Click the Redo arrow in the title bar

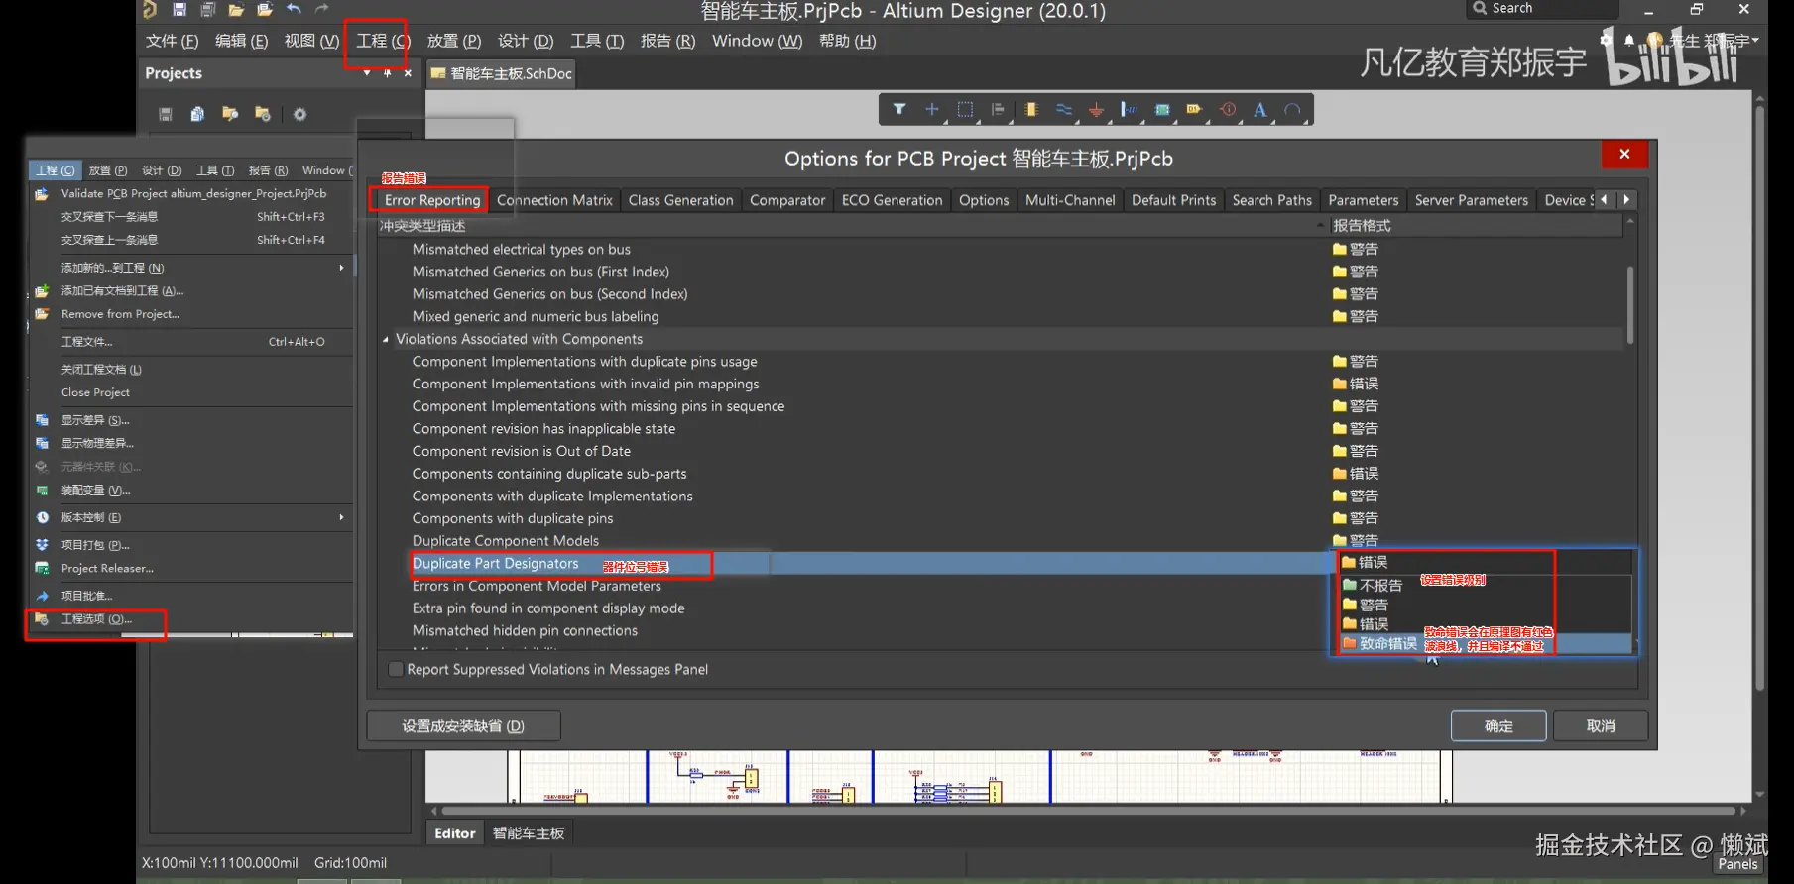321,9
